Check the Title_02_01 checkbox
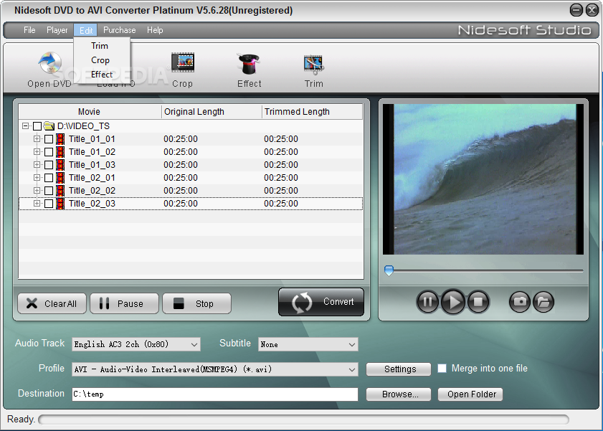Image resolution: width=603 pixels, height=431 pixels. pyautogui.click(x=49, y=178)
